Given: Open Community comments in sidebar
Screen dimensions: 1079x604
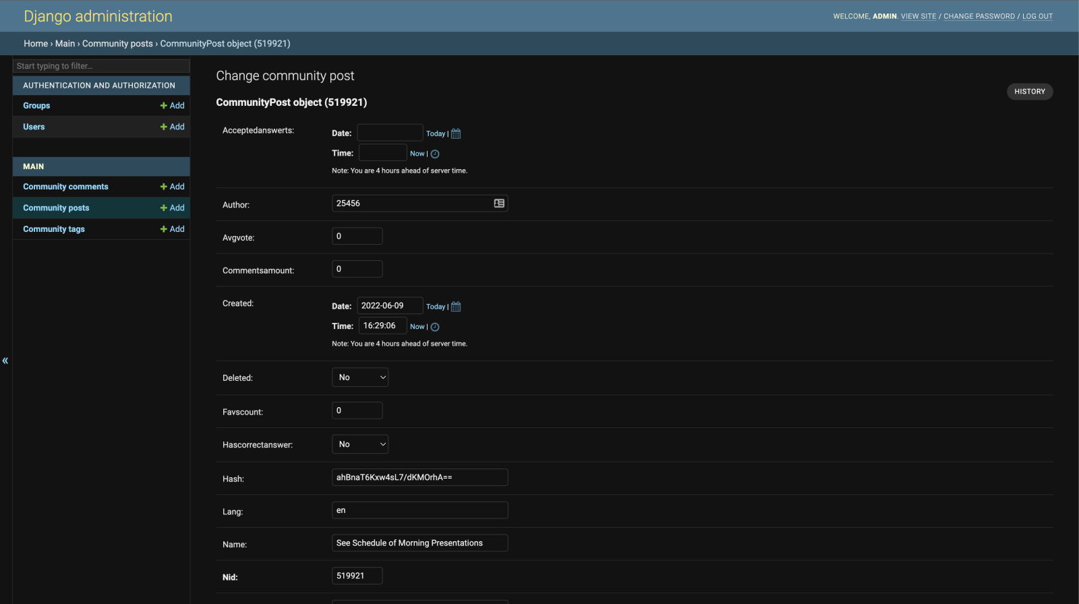Looking at the screenshot, I should pos(65,187).
